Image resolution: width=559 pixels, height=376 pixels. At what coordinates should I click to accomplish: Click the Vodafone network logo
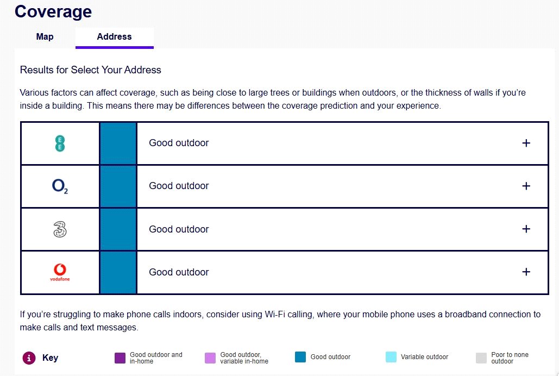[x=60, y=272]
